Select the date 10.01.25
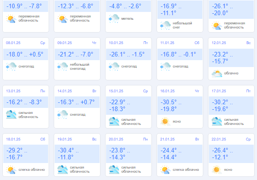Image resolution: width=257 pixels, height=180 pixels. point(116,43)
